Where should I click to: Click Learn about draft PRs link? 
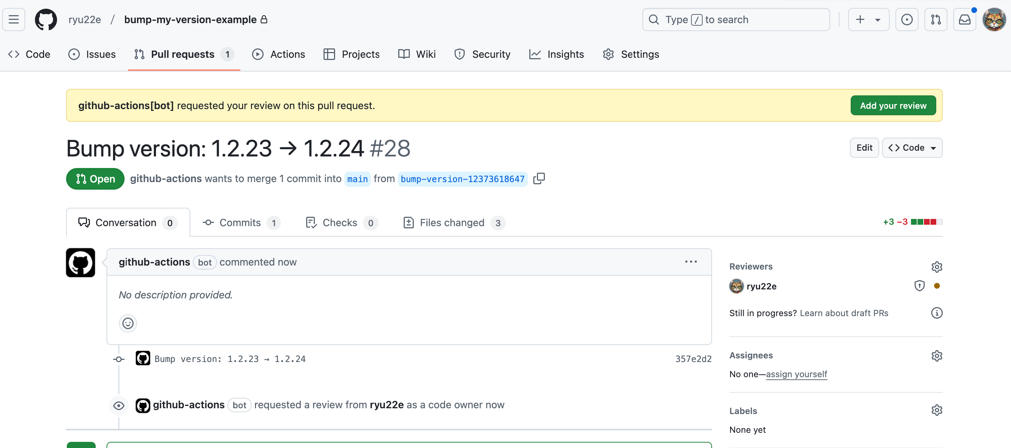tap(844, 313)
